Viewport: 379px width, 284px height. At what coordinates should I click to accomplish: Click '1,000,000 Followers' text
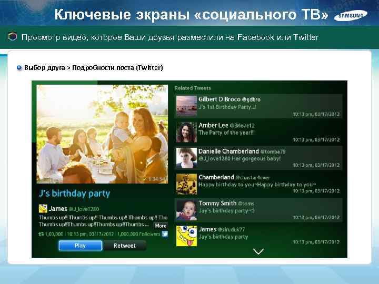[139, 234]
